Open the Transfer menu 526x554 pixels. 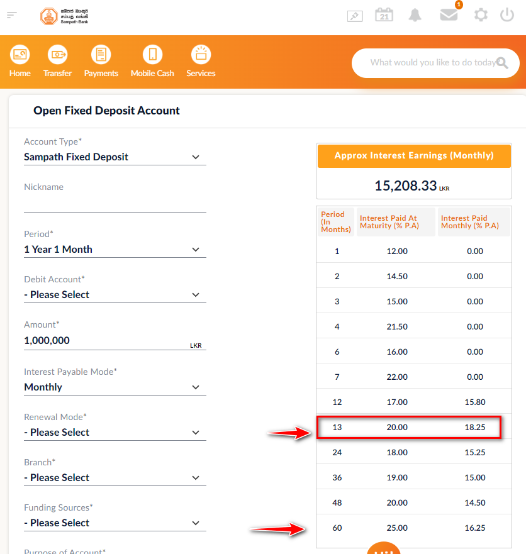(x=57, y=61)
